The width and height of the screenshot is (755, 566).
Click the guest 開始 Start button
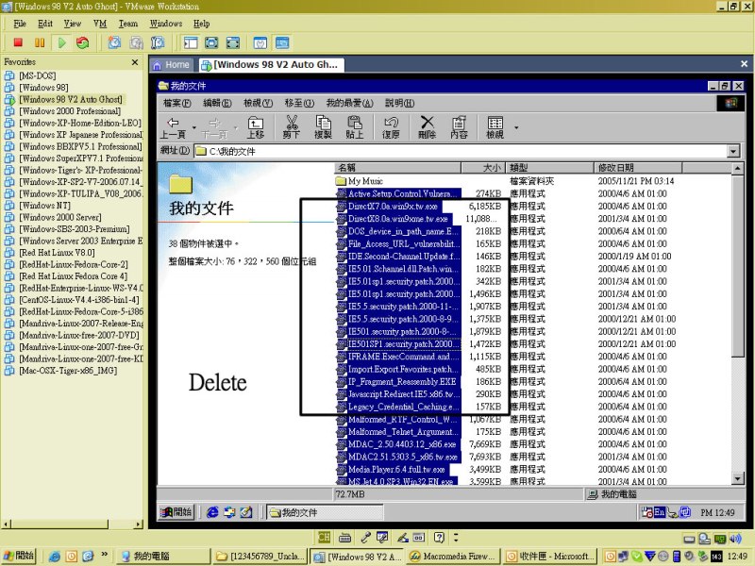(176, 512)
